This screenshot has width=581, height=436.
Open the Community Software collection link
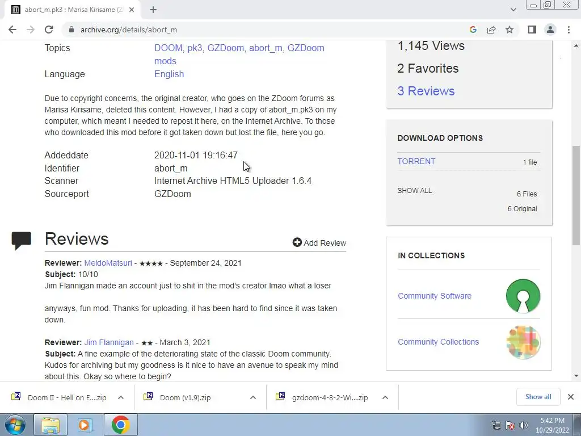click(x=434, y=296)
